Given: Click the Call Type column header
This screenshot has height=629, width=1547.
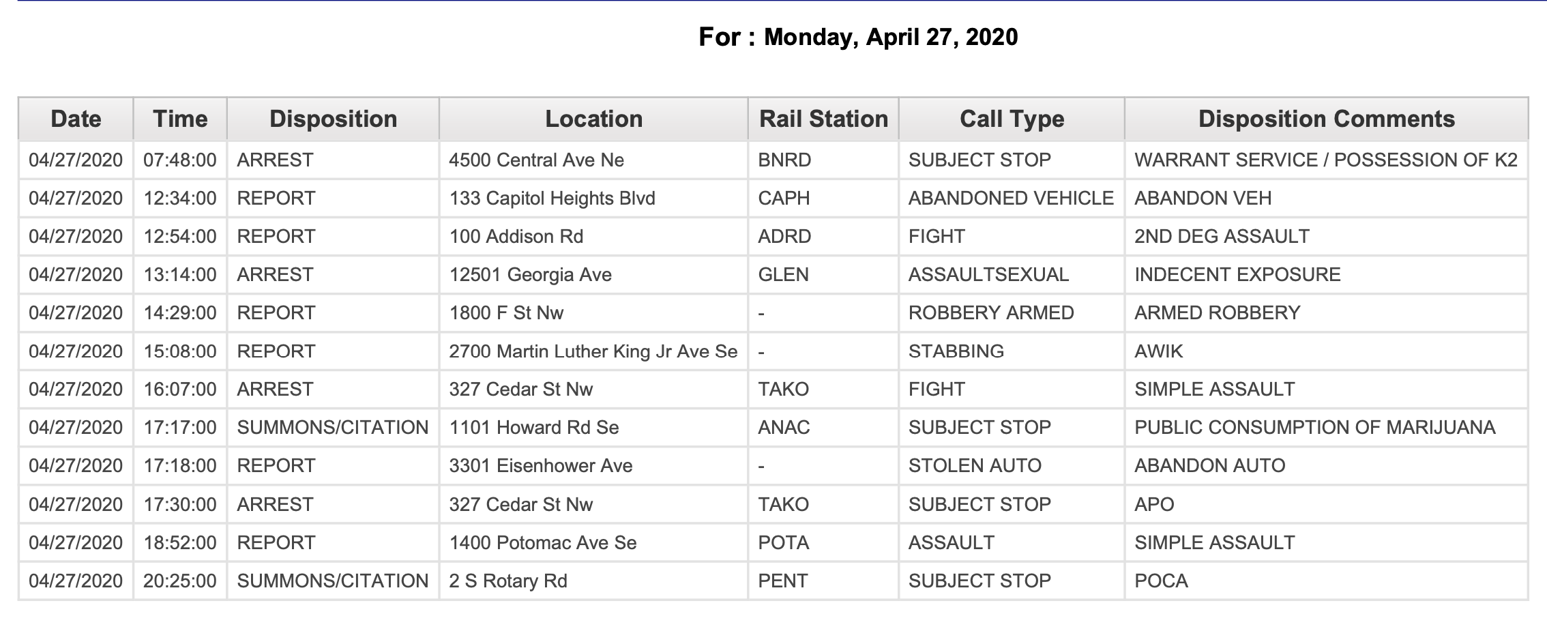Looking at the screenshot, I should [x=1012, y=119].
